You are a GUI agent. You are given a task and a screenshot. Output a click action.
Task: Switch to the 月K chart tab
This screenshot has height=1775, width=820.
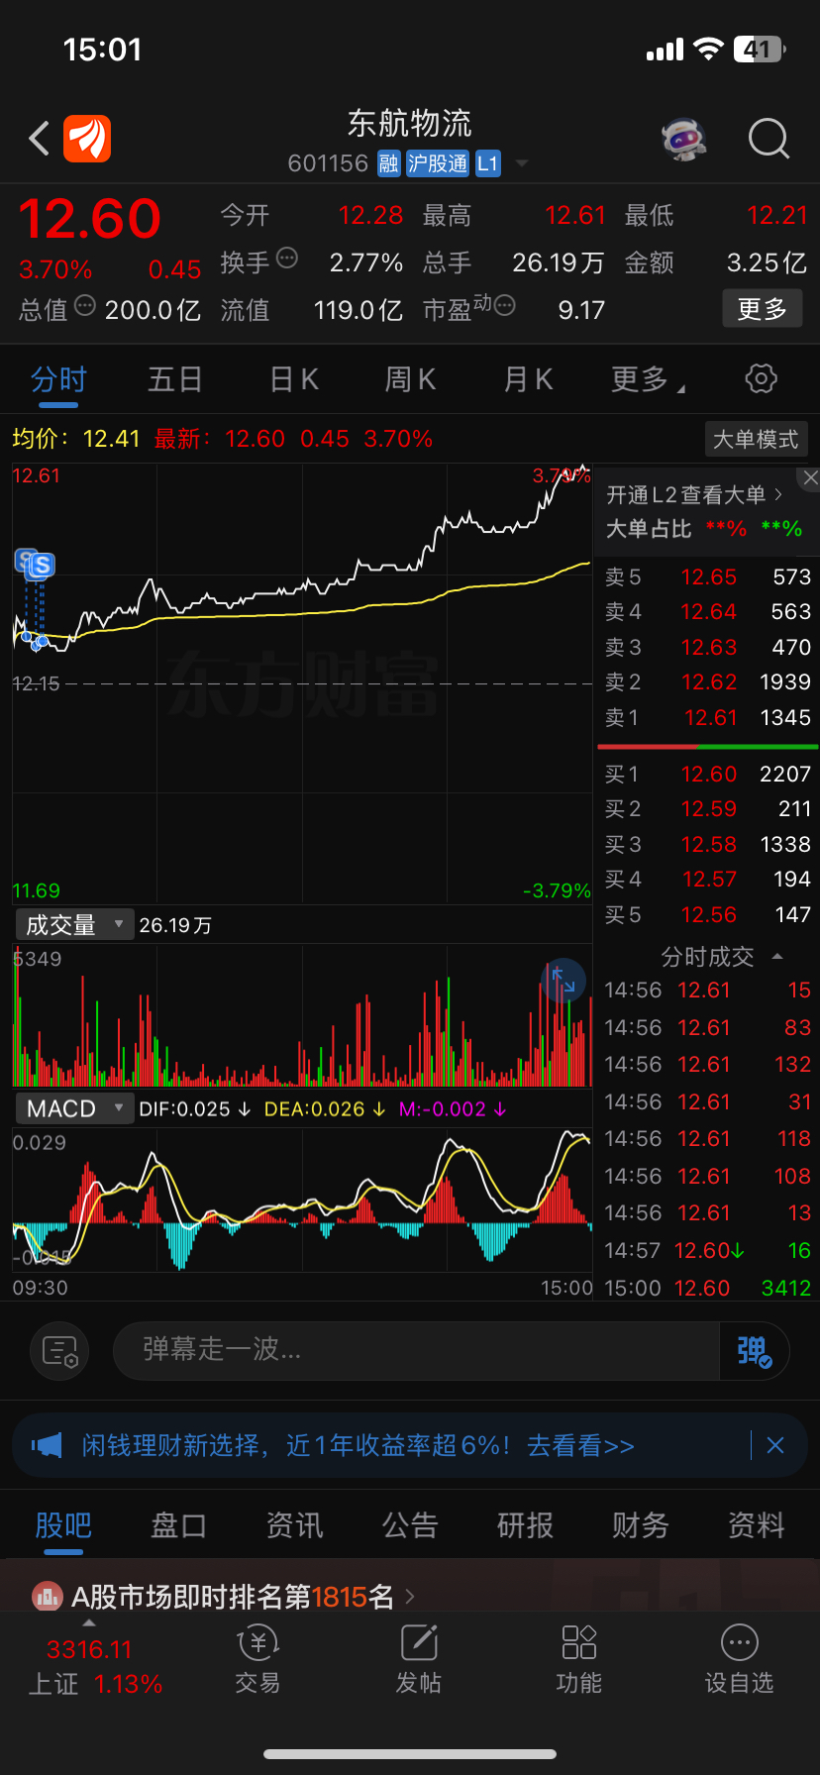point(528,379)
